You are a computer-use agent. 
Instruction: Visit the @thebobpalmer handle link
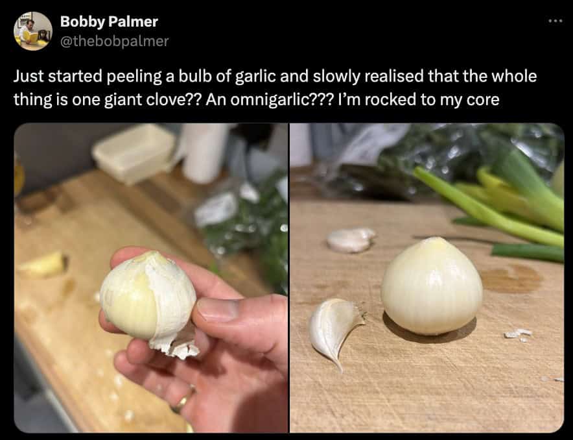pyautogui.click(x=114, y=41)
